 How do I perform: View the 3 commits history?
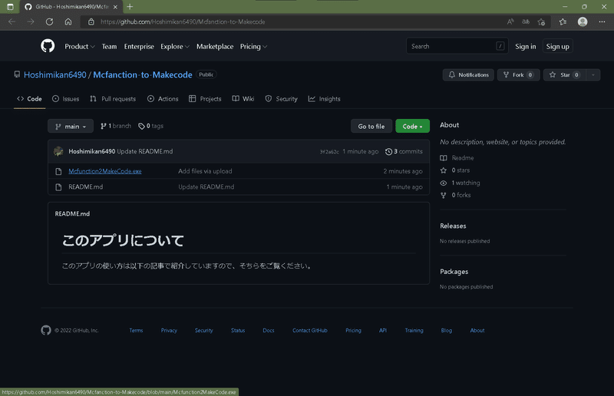tap(404, 151)
